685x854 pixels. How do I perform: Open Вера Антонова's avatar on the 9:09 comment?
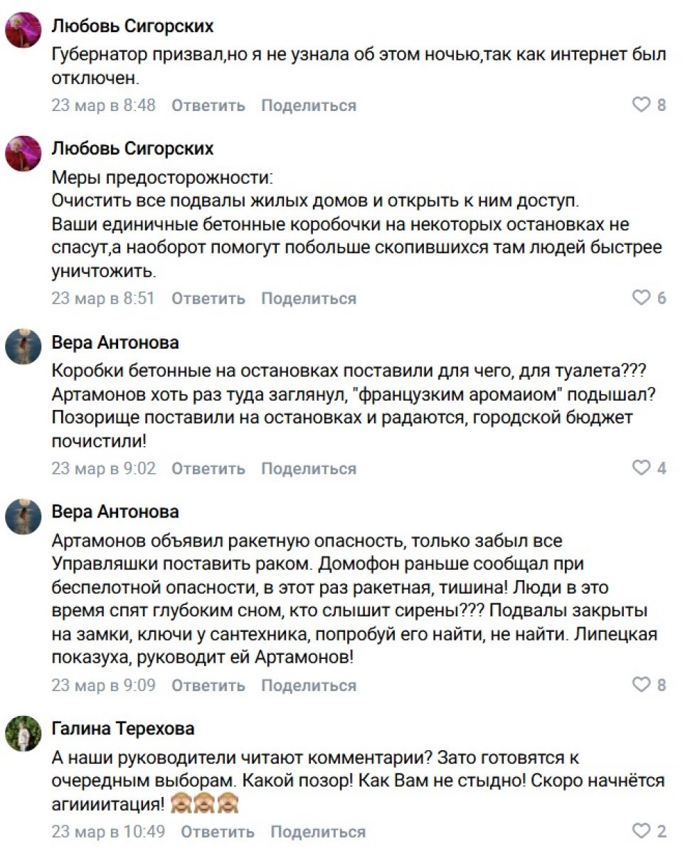tap(23, 516)
